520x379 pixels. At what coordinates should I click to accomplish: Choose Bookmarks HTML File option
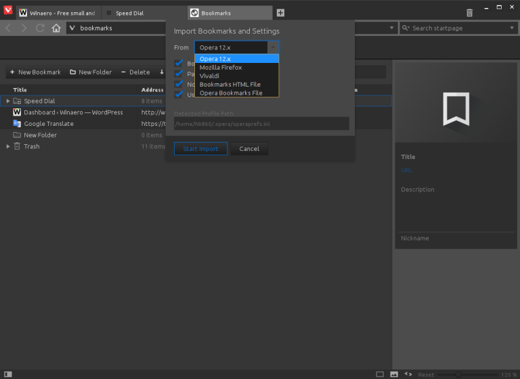[230, 85]
